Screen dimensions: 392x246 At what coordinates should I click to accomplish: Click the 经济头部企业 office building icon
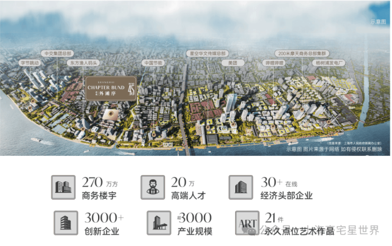(240, 187)
